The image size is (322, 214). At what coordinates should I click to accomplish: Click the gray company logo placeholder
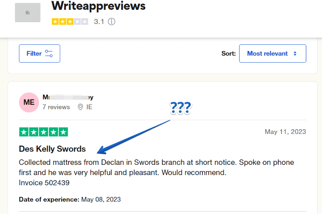click(x=28, y=12)
